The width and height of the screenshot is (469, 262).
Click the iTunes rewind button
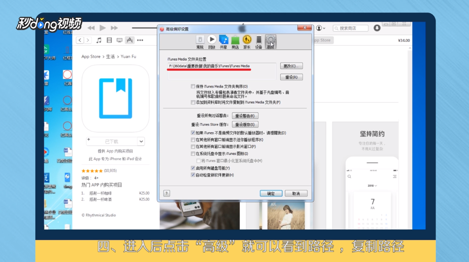pyautogui.click(x=91, y=28)
